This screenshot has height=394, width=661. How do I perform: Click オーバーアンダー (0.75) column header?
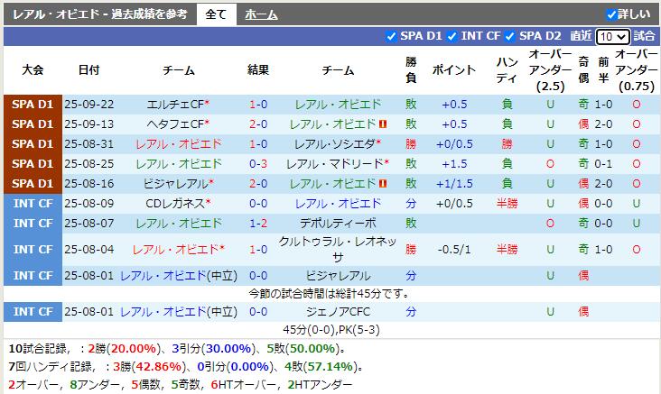tap(636, 70)
